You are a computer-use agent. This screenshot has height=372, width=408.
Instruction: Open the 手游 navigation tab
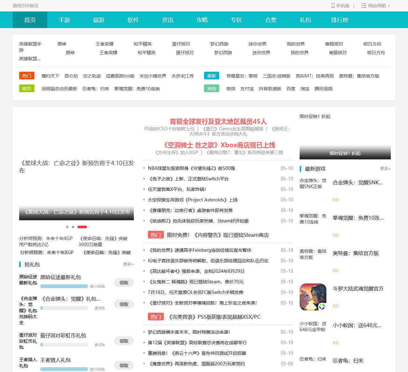64,20
